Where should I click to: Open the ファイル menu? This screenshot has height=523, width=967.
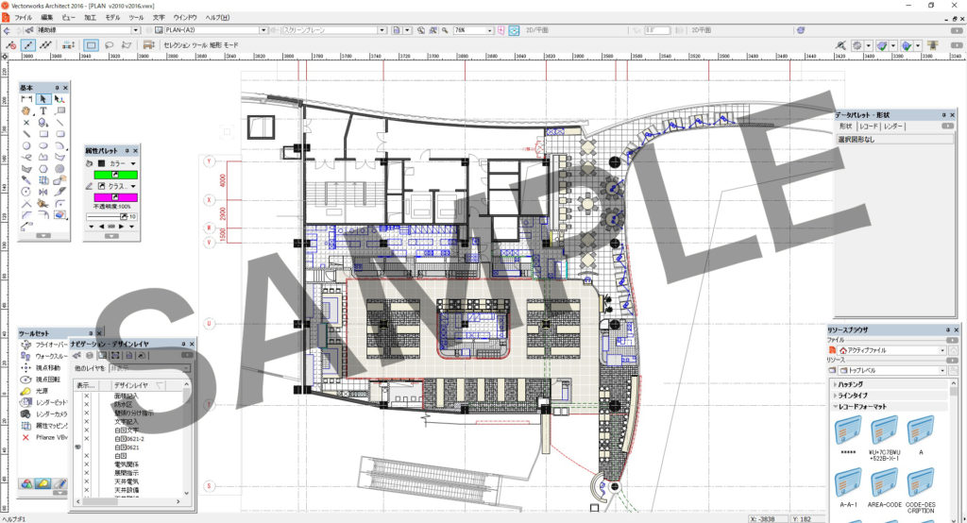(x=23, y=18)
